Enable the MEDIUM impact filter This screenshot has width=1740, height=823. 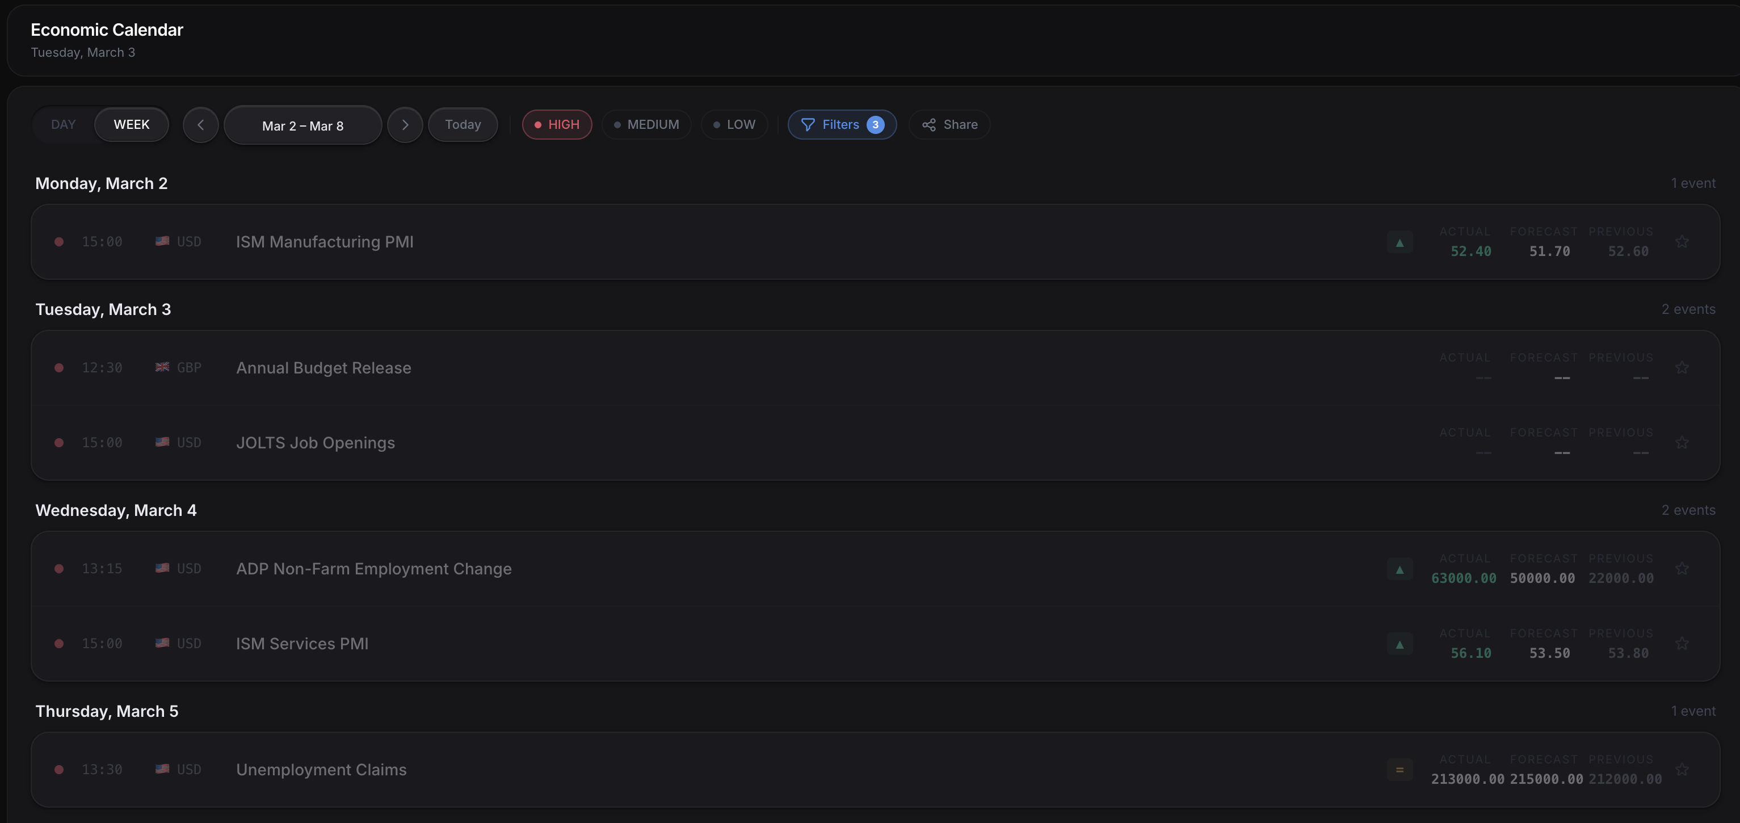pos(646,124)
